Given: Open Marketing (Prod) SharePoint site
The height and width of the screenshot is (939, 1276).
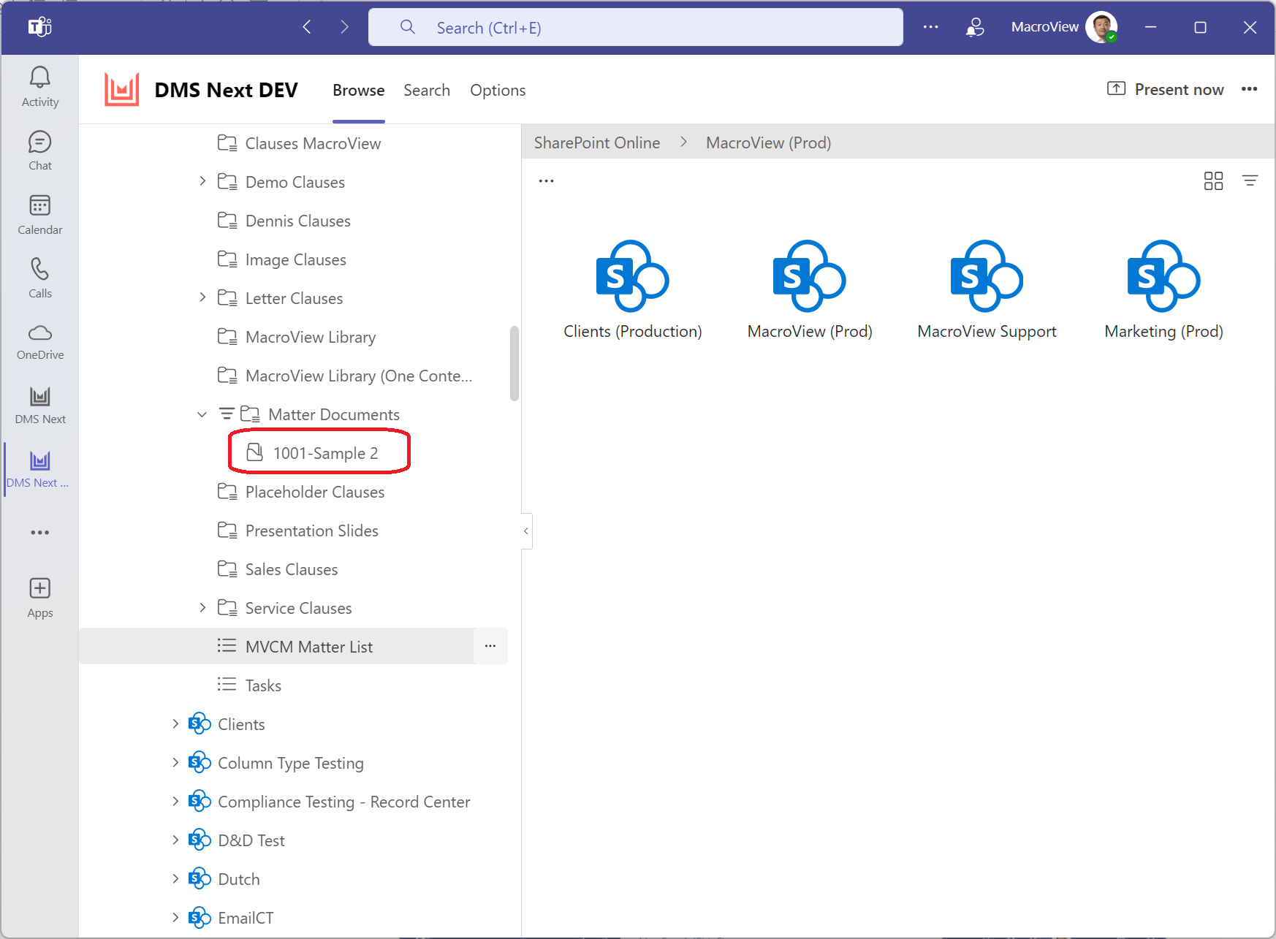Looking at the screenshot, I should (1163, 290).
